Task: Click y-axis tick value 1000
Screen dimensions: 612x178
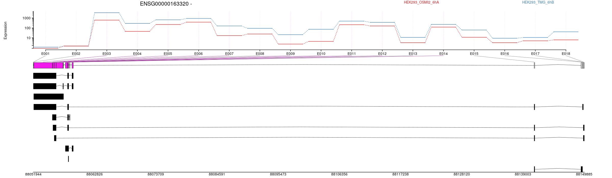Action: click(27, 18)
